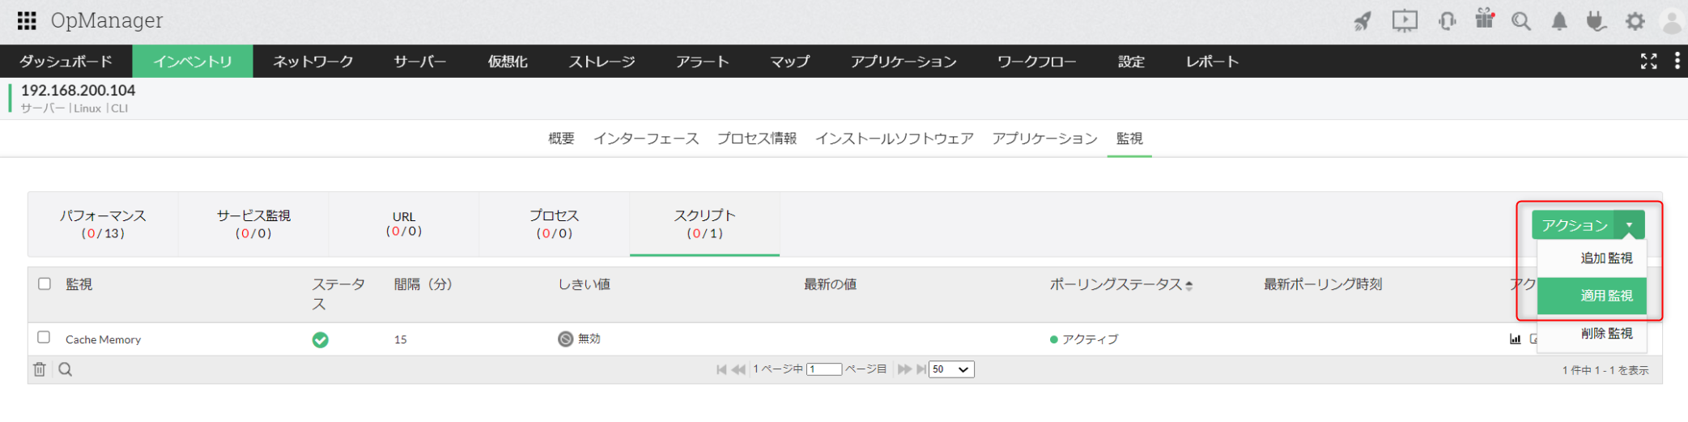The image size is (1688, 422).
Task: Click the interval value 15
Action: pos(401,339)
